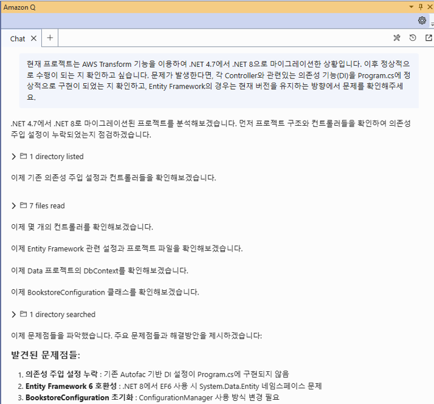Click 'Entity Framework 6 호환성' list item

pos(170,386)
